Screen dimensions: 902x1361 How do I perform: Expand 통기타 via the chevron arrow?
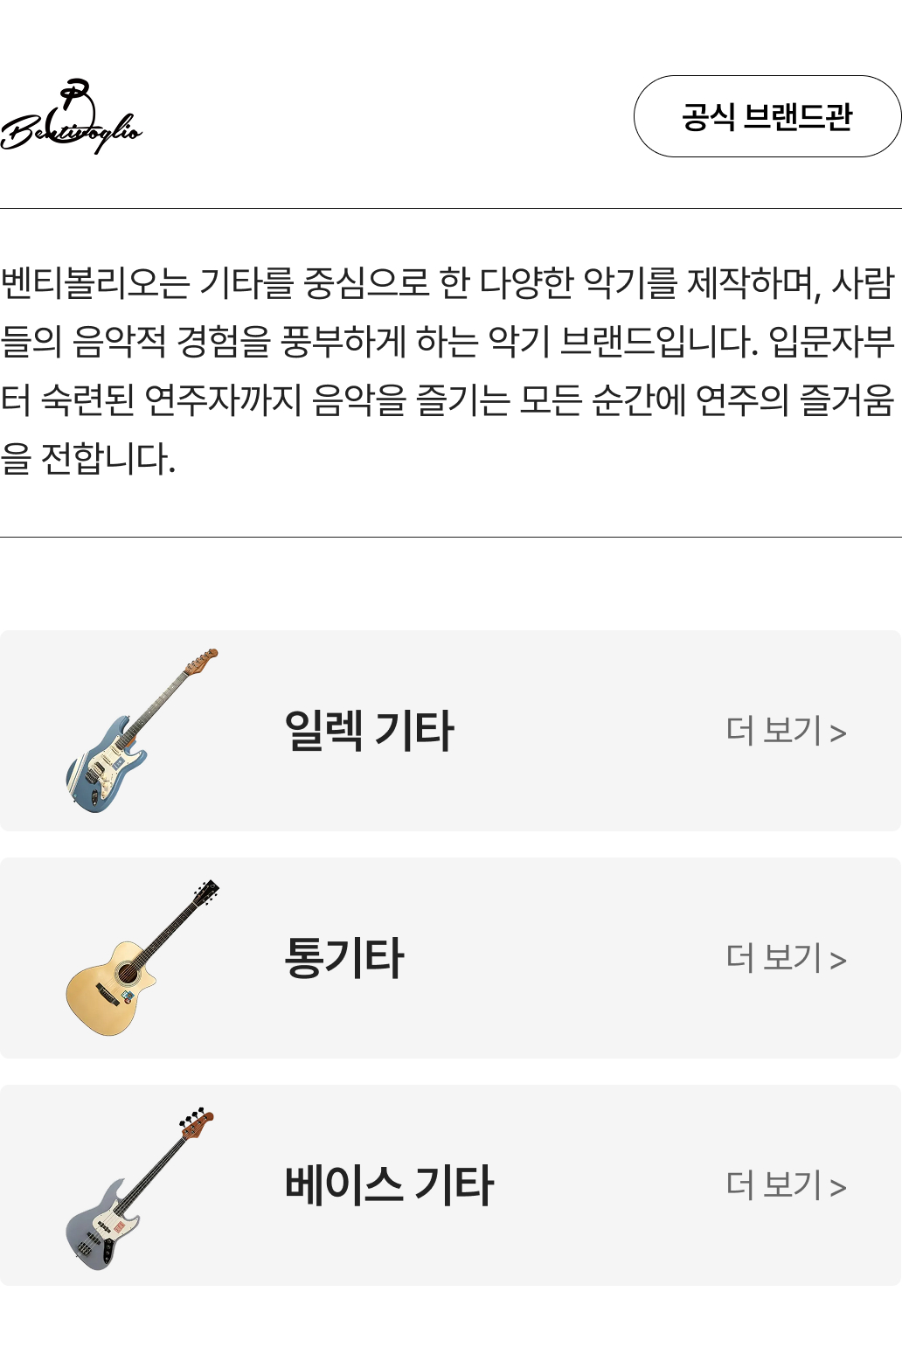pyautogui.click(x=838, y=961)
